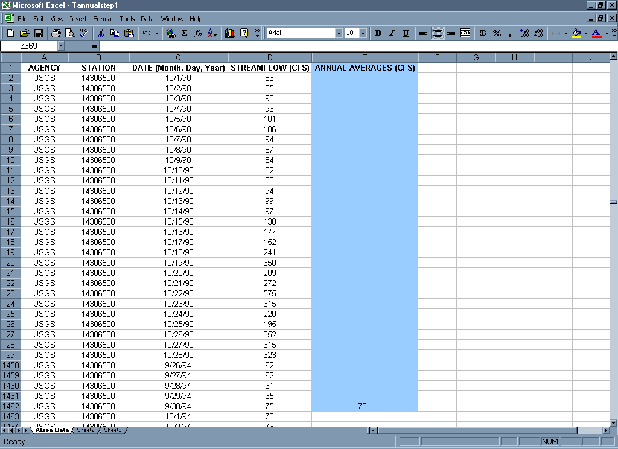
Task: Open the Format menu
Action: click(x=103, y=19)
